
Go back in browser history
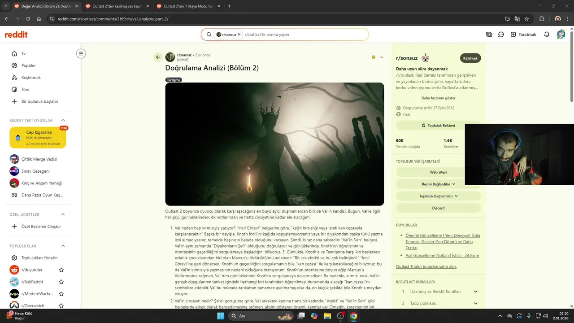click(x=6, y=19)
